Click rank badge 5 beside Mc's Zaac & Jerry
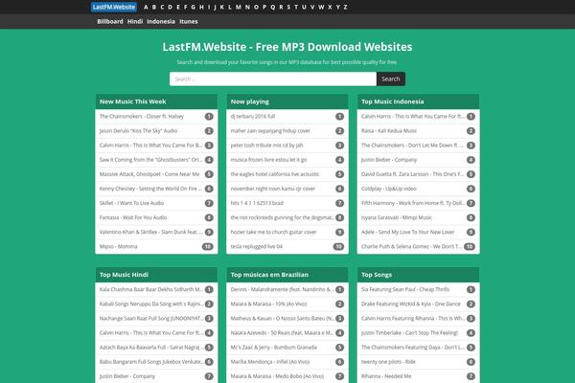Image resolution: width=575 pixels, height=383 pixels. click(339, 347)
